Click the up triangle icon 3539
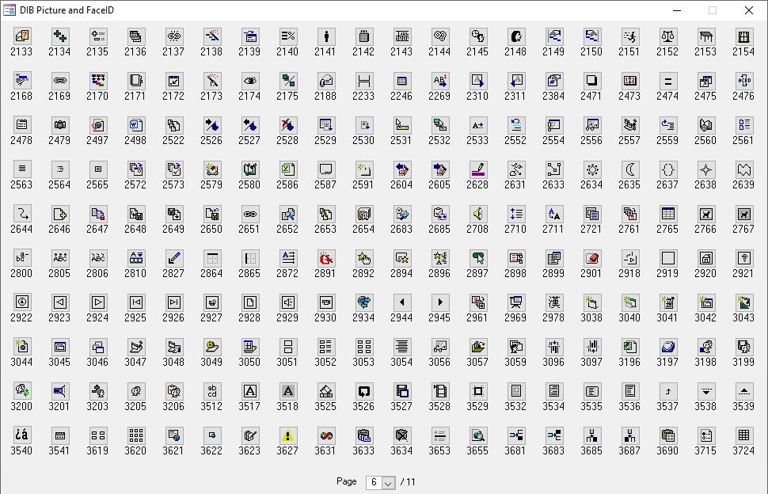This screenshot has height=494, width=768. pos(743,391)
